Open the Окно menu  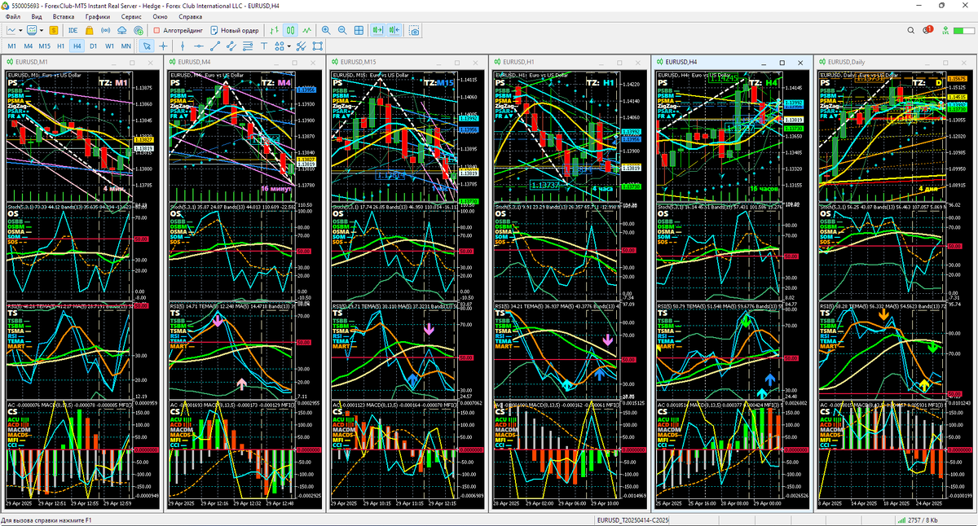pos(161,16)
